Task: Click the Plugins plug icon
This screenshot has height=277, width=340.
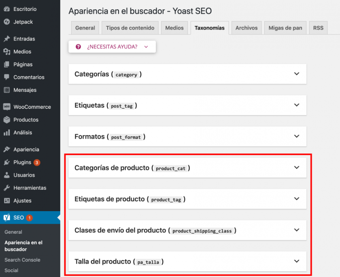Action: click(x=7, y=162)
